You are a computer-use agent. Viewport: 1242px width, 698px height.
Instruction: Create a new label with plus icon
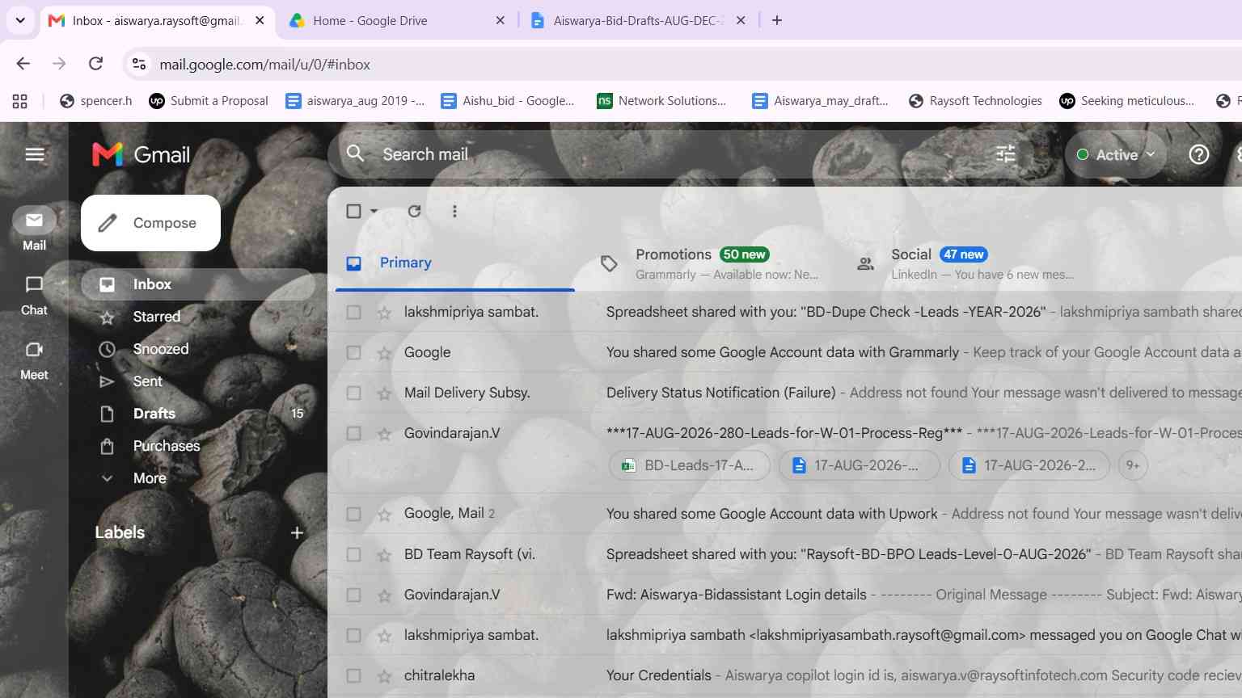(x=297, y=532)
